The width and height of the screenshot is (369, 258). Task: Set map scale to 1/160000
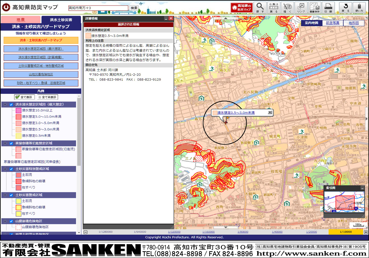(x=209, y=232)
